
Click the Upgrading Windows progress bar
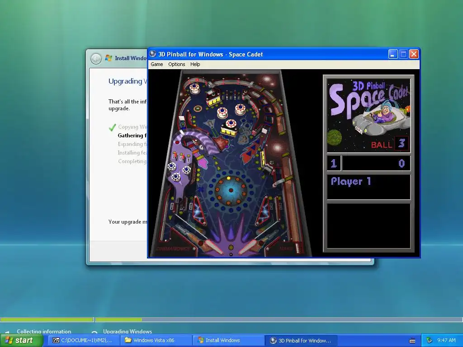point(279,319)
